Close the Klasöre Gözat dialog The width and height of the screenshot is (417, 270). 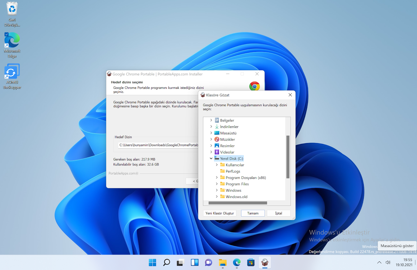click(x=290, y=95)
